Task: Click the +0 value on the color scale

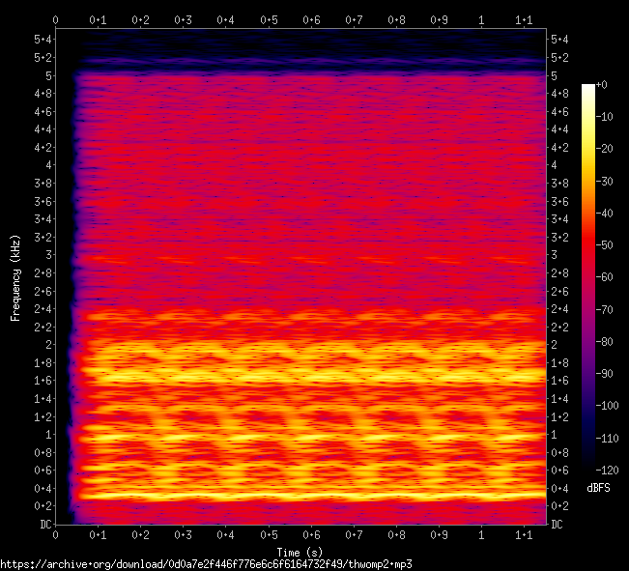Action: pos(600,86)
